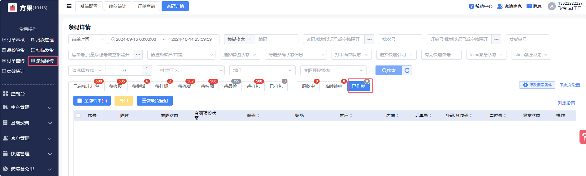The width and height of the screenshot is (586, 176).
Task: Open the 审单时间 dropdown
Action: [x=88, y=39]
